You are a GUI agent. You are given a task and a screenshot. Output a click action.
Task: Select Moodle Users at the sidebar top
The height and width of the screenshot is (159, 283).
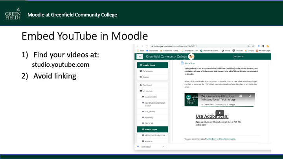pos(153,65)
